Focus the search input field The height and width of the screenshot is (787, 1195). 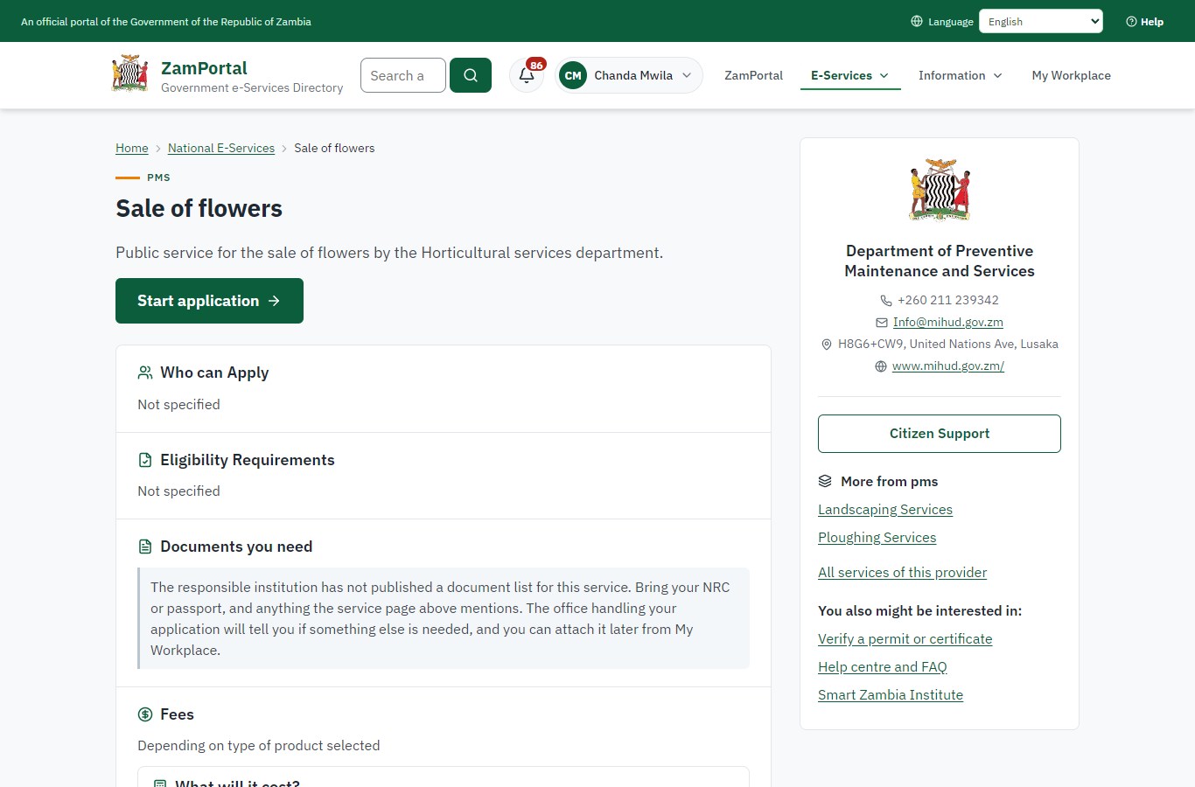click(x=403, y=75)
